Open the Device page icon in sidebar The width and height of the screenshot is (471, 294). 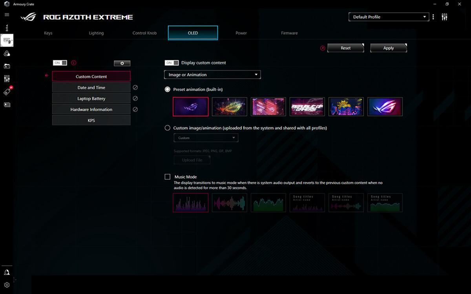(x=7, y=40)
